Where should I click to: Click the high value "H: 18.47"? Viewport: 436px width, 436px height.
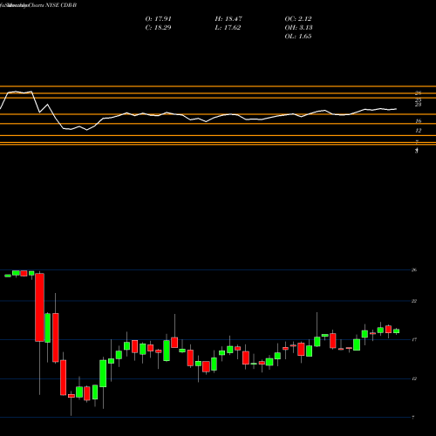click(x=228, y=18)
